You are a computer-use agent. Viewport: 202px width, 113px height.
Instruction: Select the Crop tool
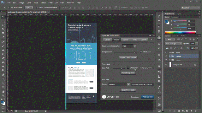pos(3,33)
